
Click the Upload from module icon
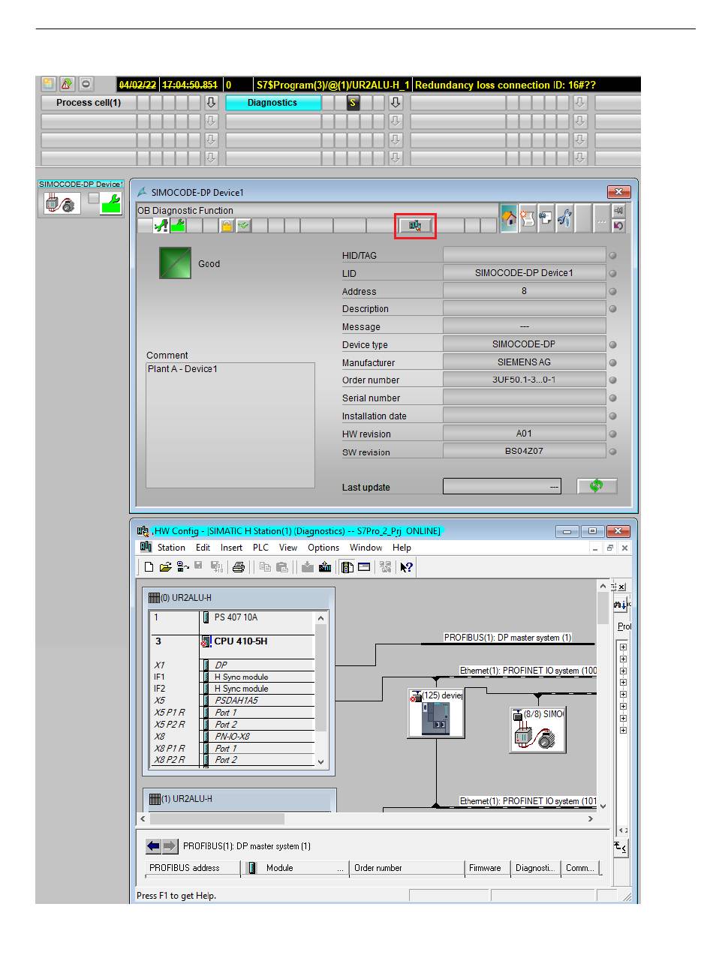(325, 568)
